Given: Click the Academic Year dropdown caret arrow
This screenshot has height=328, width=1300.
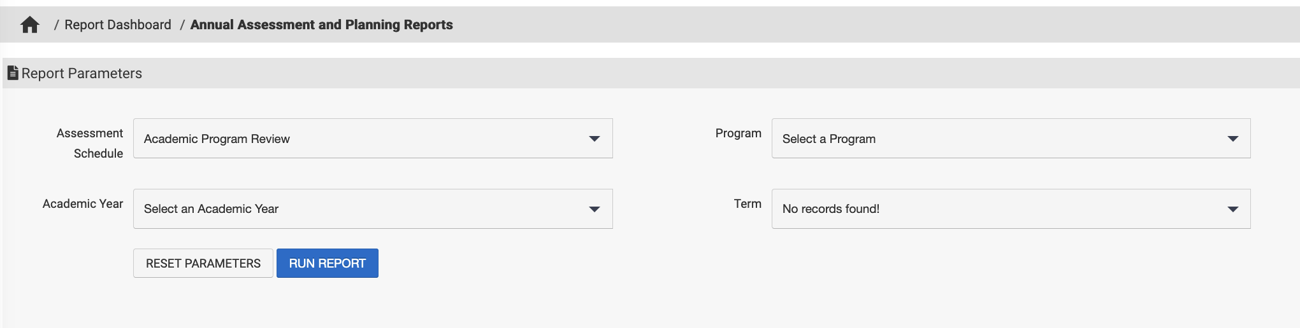Looking at the screenshot, I should tap(594, 209).
